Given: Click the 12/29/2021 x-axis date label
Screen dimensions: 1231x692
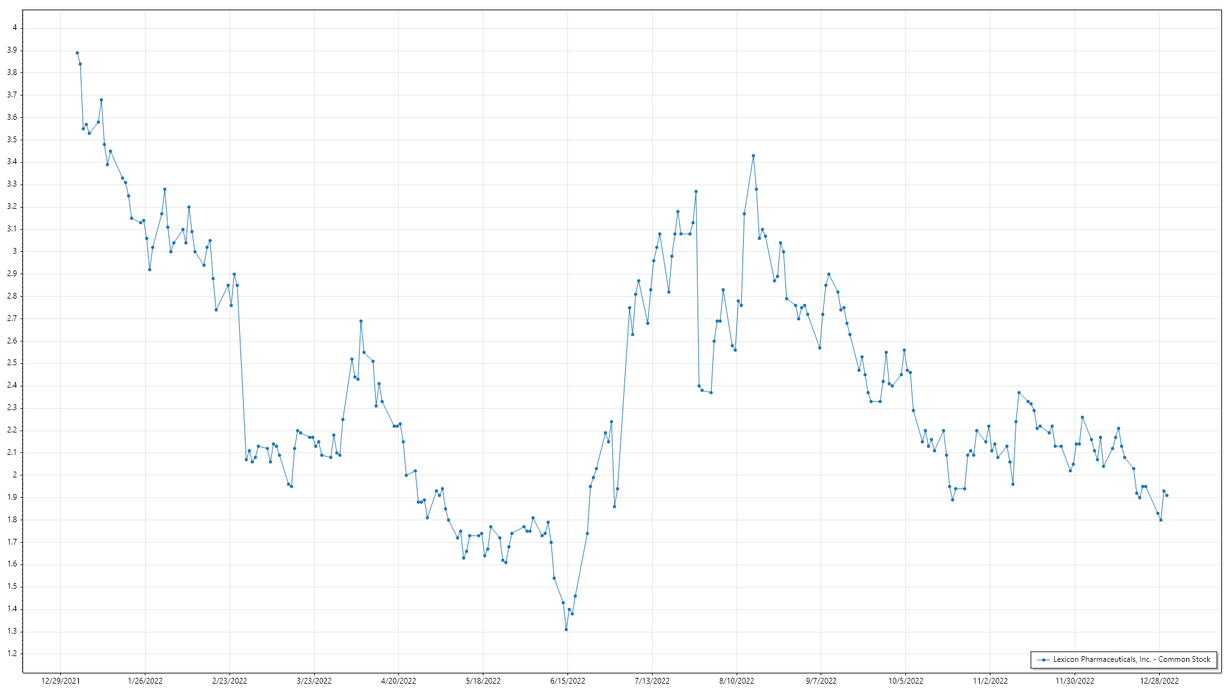Looking at the screenshot, I should coord(60,681).
